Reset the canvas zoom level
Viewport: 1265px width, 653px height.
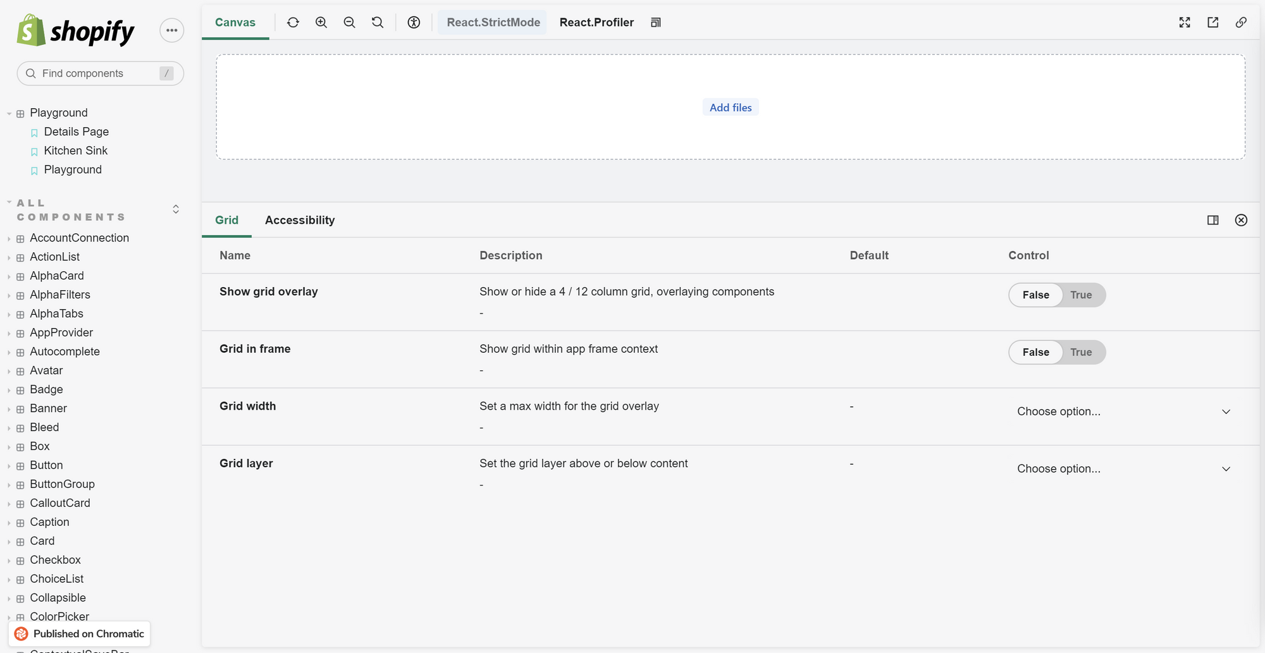point(378,22)
